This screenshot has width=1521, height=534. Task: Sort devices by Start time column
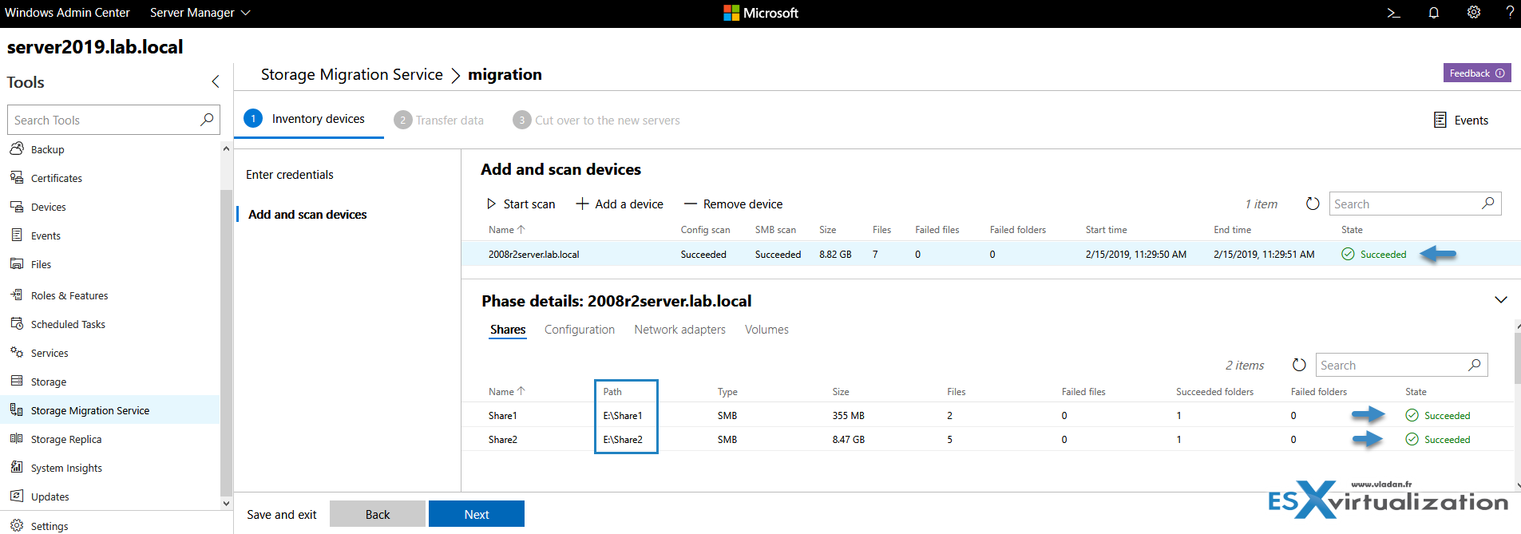pyautogui.click(x=1106, y=230)
